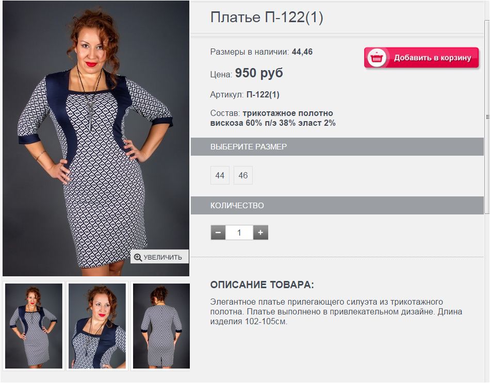Screen dimensions: 490x383
Task: Open the back-view dress thumbnail
Action: pos(161,326)
